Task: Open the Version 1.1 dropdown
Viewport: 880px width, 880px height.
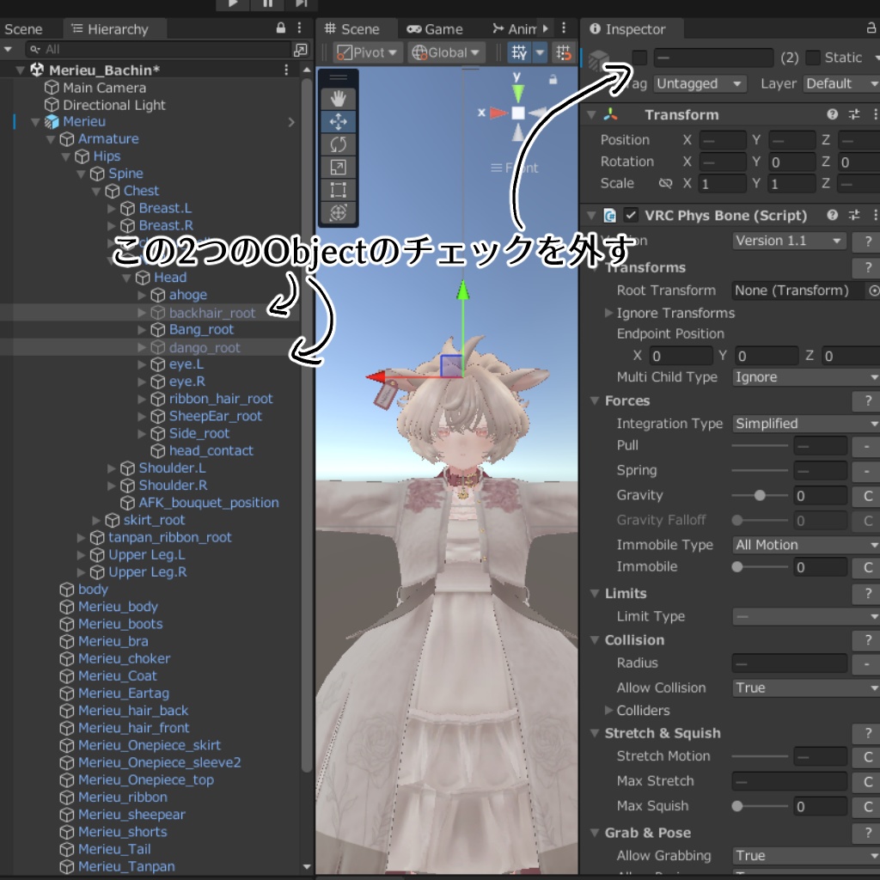Action: [789, 241]
